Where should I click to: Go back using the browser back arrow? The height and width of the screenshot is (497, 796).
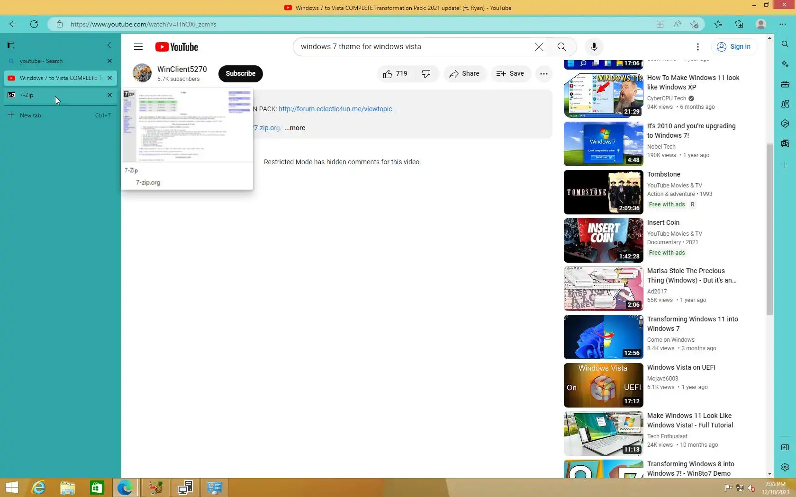pos(13,24)
